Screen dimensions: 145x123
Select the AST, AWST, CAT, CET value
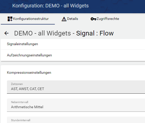tap(27, 89)
